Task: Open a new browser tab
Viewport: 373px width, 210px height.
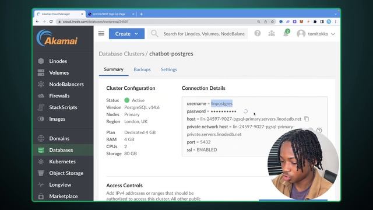Action: 141,14
